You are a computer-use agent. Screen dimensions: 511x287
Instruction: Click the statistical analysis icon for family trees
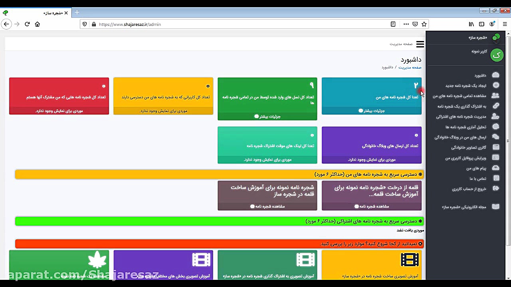click(x=496, y=127)
